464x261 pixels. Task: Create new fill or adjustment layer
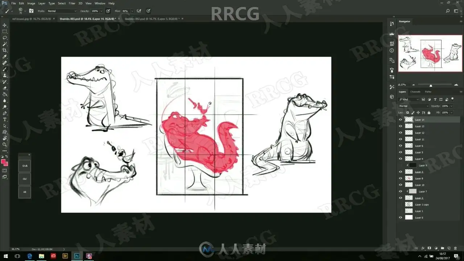(x=436, y=248)
